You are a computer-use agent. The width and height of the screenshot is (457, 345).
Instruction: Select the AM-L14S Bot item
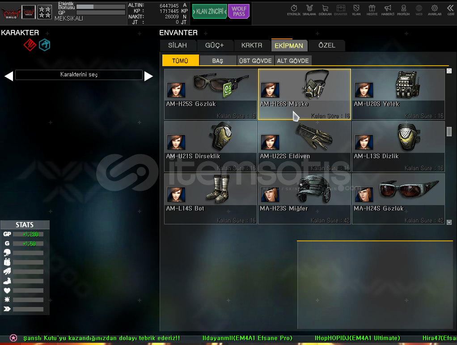211,199
